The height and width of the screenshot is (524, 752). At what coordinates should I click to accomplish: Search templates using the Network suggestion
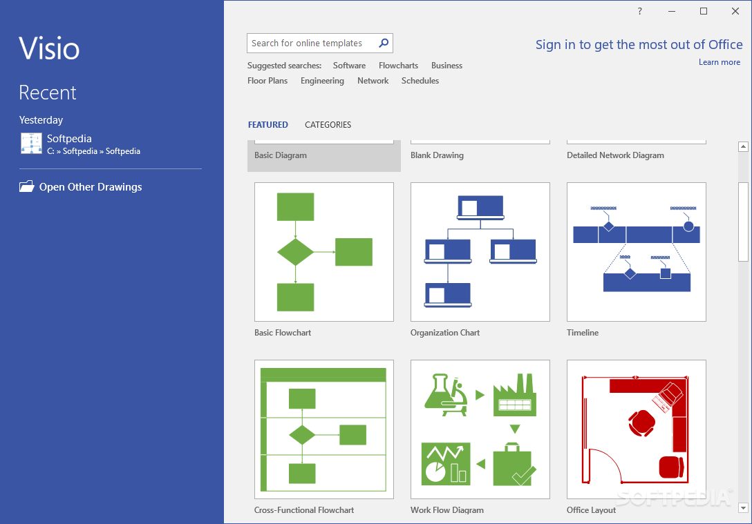[x=373, y=81]
